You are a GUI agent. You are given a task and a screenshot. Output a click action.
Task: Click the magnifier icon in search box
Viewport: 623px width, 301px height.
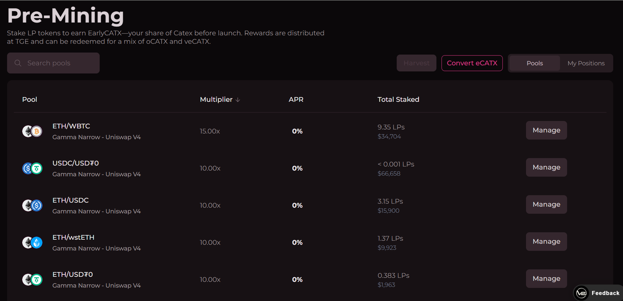tap(18, 63)
